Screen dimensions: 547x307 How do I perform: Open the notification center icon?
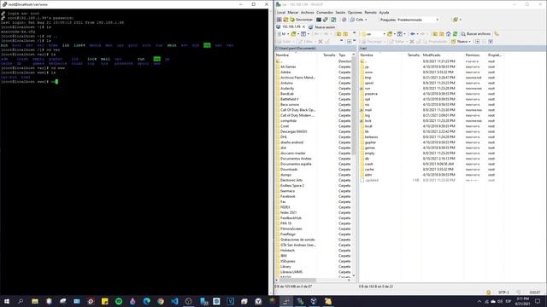pos(538,301)
